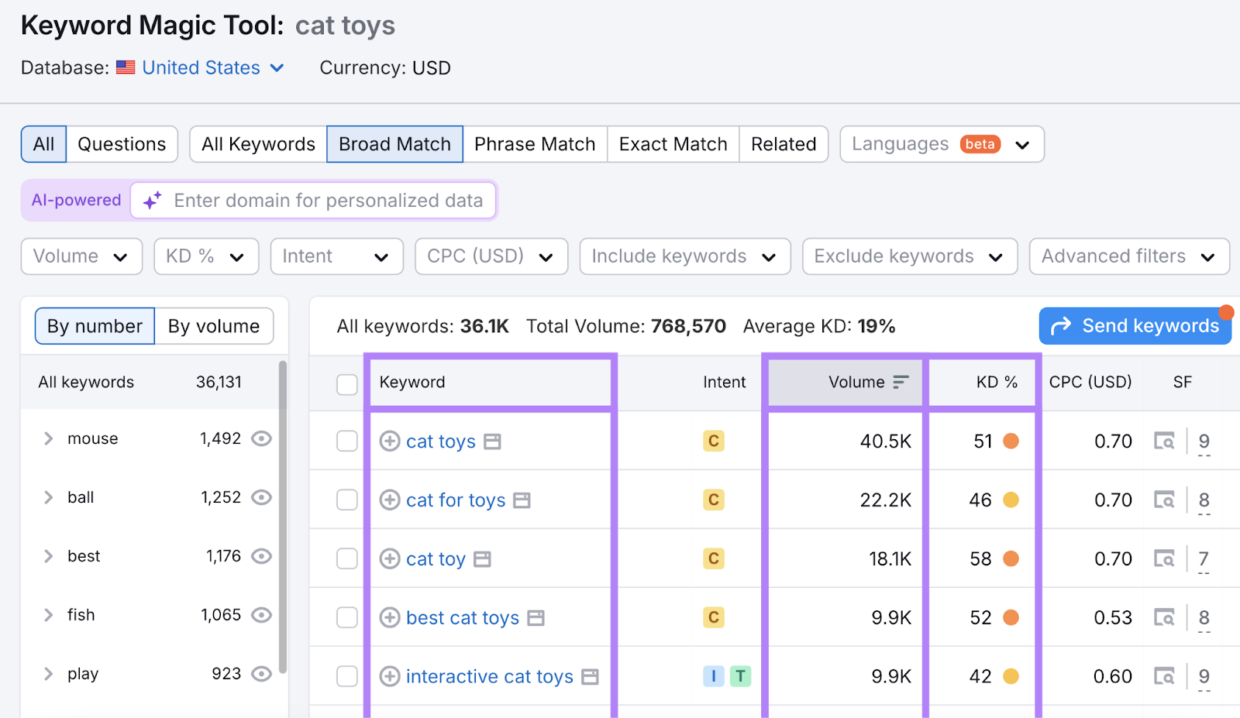The height and width of the screenshot is (718, 1240).
Task: Tick the checkbox next to "cat toys"
Action: coord(346,441)
